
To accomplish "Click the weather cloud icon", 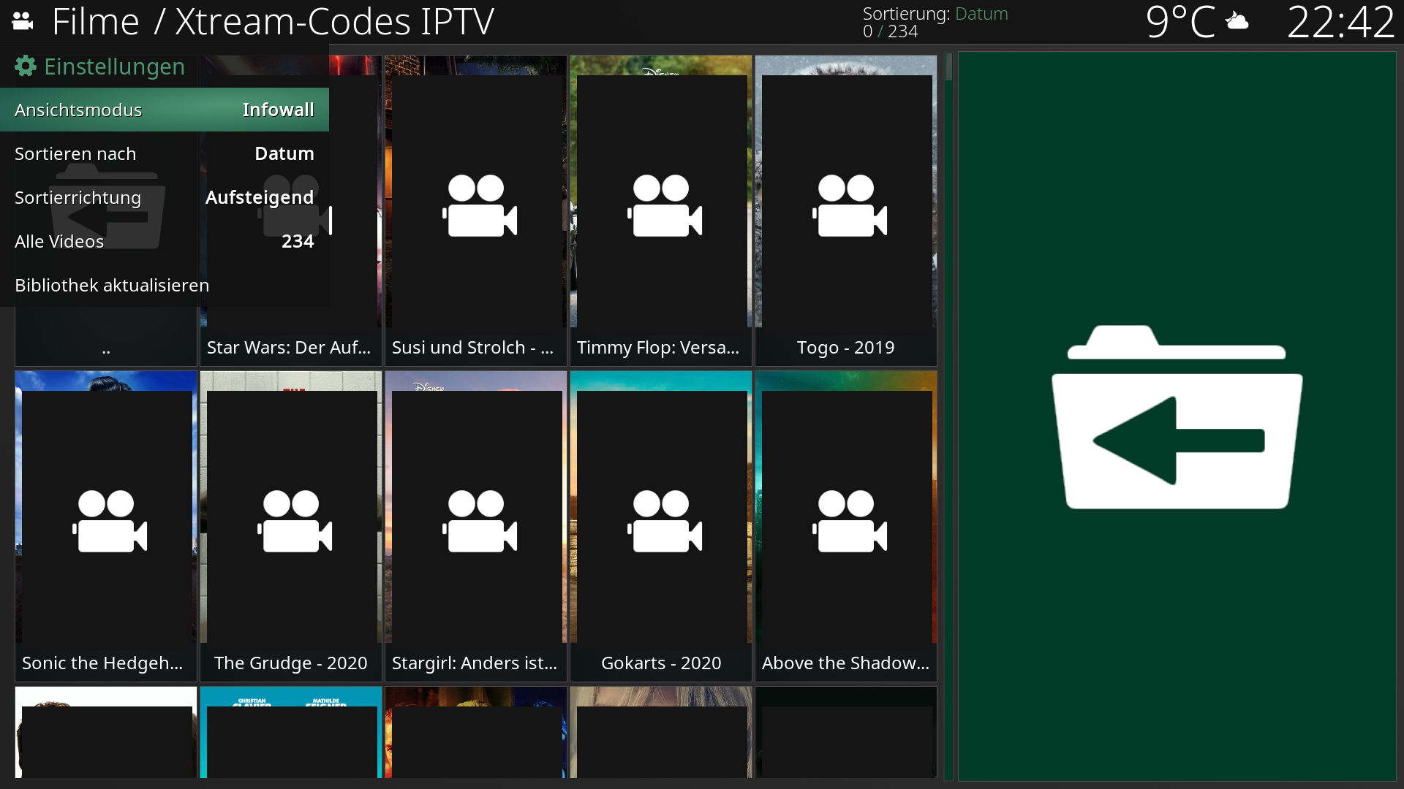I will click(1237, 21).
